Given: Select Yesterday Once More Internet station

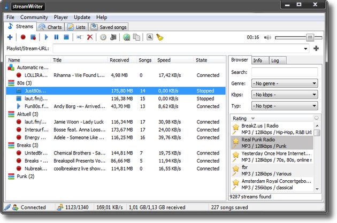Looking at the screenshot, I should [x=272, y=157].
